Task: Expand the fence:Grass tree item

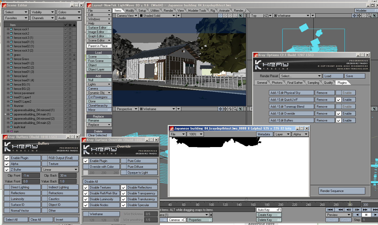Action: [8, 59]
